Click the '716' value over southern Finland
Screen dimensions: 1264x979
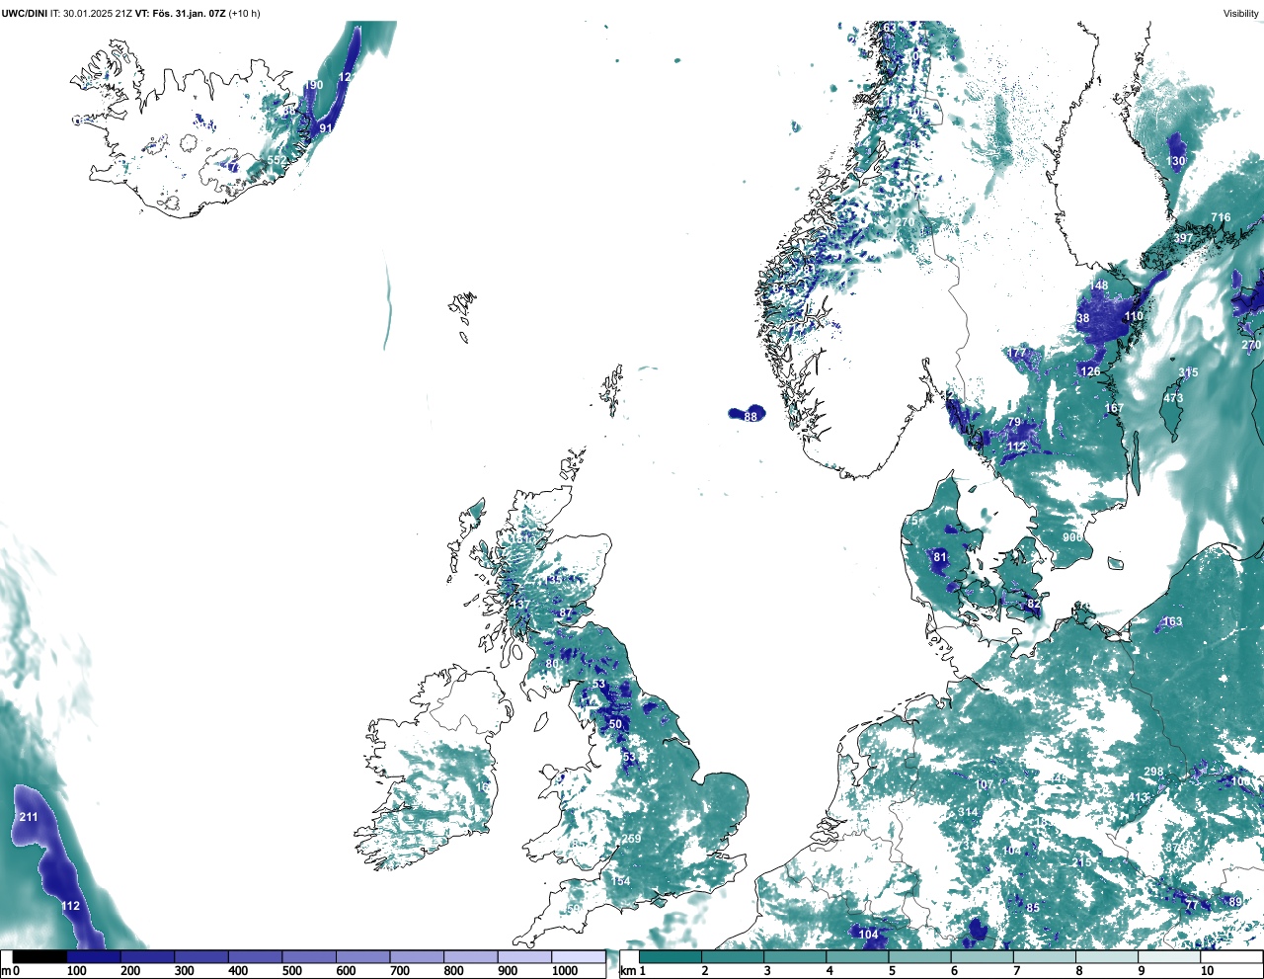point(1221,217)
